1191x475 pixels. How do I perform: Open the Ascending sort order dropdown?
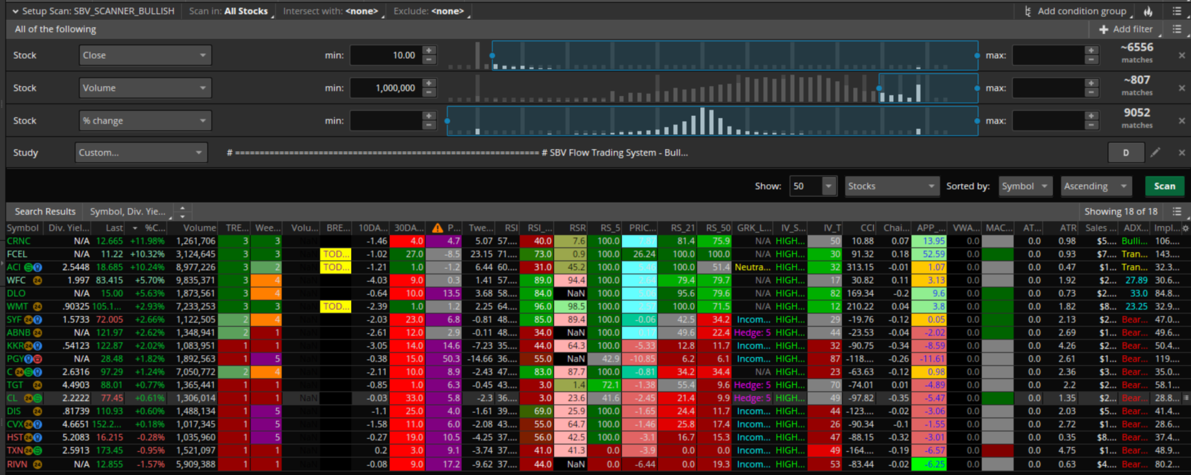click(x=1094, y=186)
